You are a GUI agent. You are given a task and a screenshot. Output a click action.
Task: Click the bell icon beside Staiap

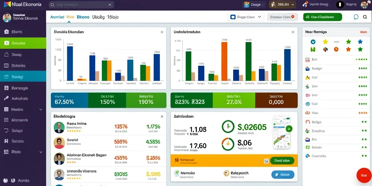click(7, 54)
